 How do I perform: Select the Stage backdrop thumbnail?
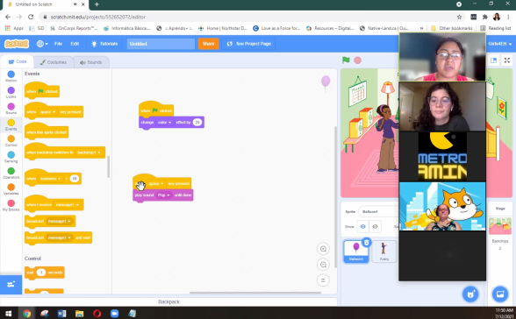(x=500, y=226)
